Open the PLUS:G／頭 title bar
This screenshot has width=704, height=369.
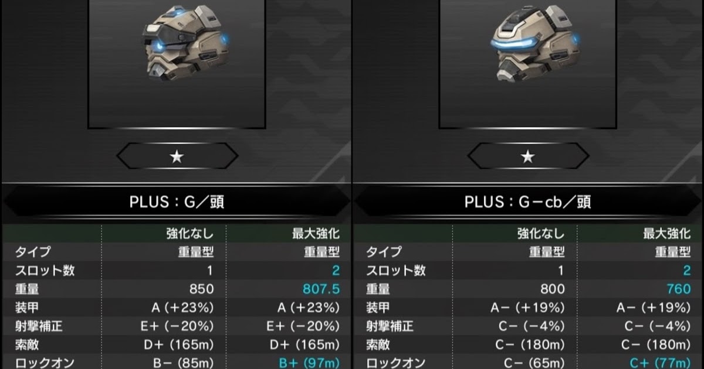pyautogui.click(x=177, y=202)
